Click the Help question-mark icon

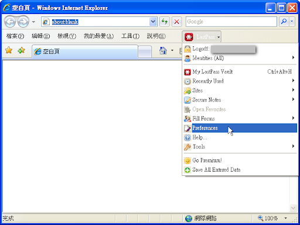click(187, 138)
